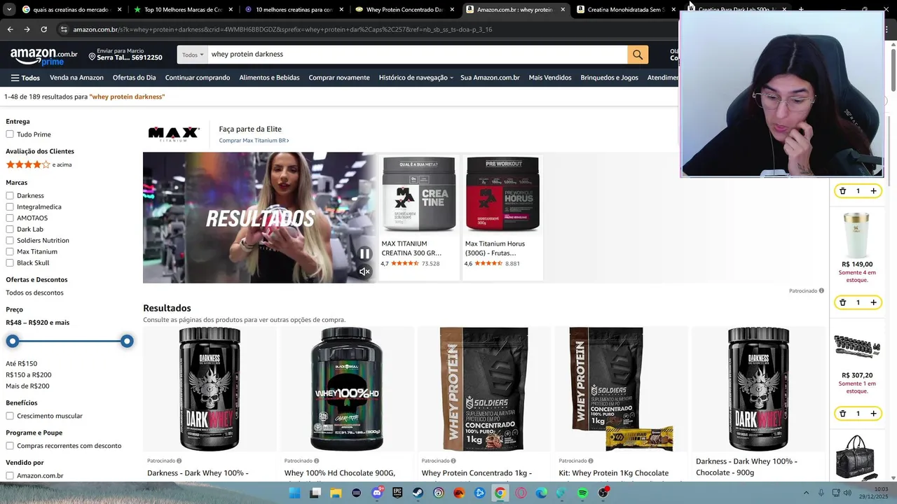Reload the Amazon page
The image size is (897, 504).
[x=43, y=29]
